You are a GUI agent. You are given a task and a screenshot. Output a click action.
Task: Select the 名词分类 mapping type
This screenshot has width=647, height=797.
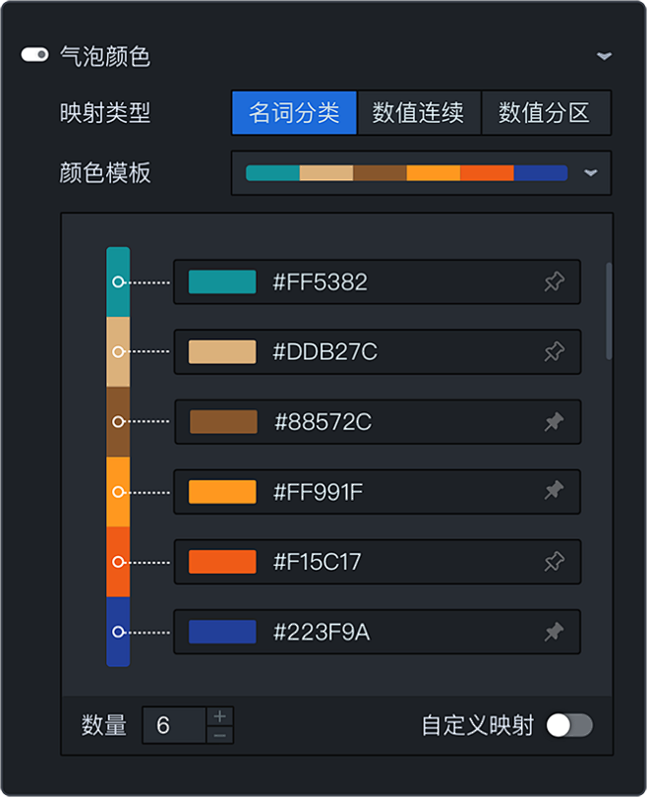[294, 112]
